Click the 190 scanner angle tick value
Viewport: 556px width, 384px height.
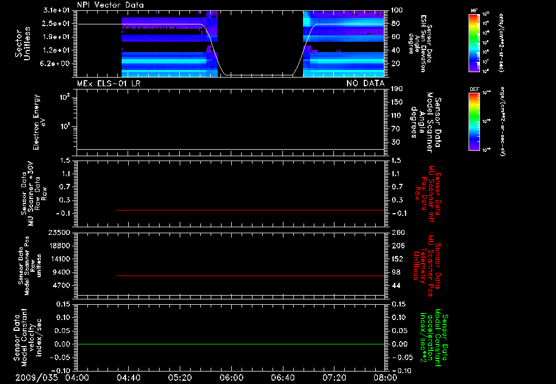[397, 89]
